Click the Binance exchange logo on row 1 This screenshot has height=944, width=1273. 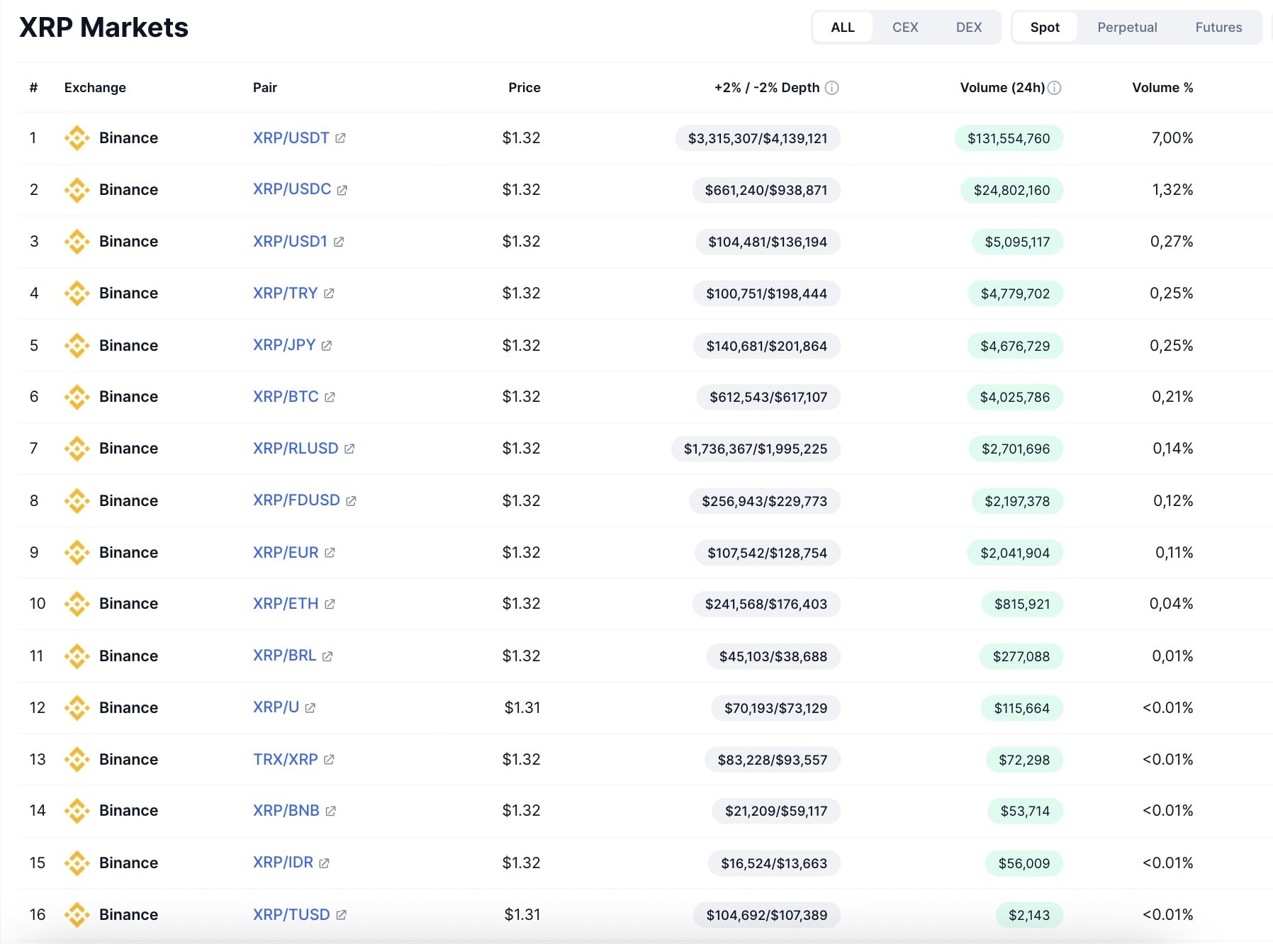click(77, 137)
